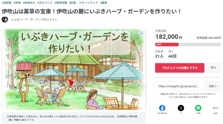Image resolution: width=223 pixels, height=124 pixels.
Task: Copy the project URL with コピー button
Action: pos(212,86)
